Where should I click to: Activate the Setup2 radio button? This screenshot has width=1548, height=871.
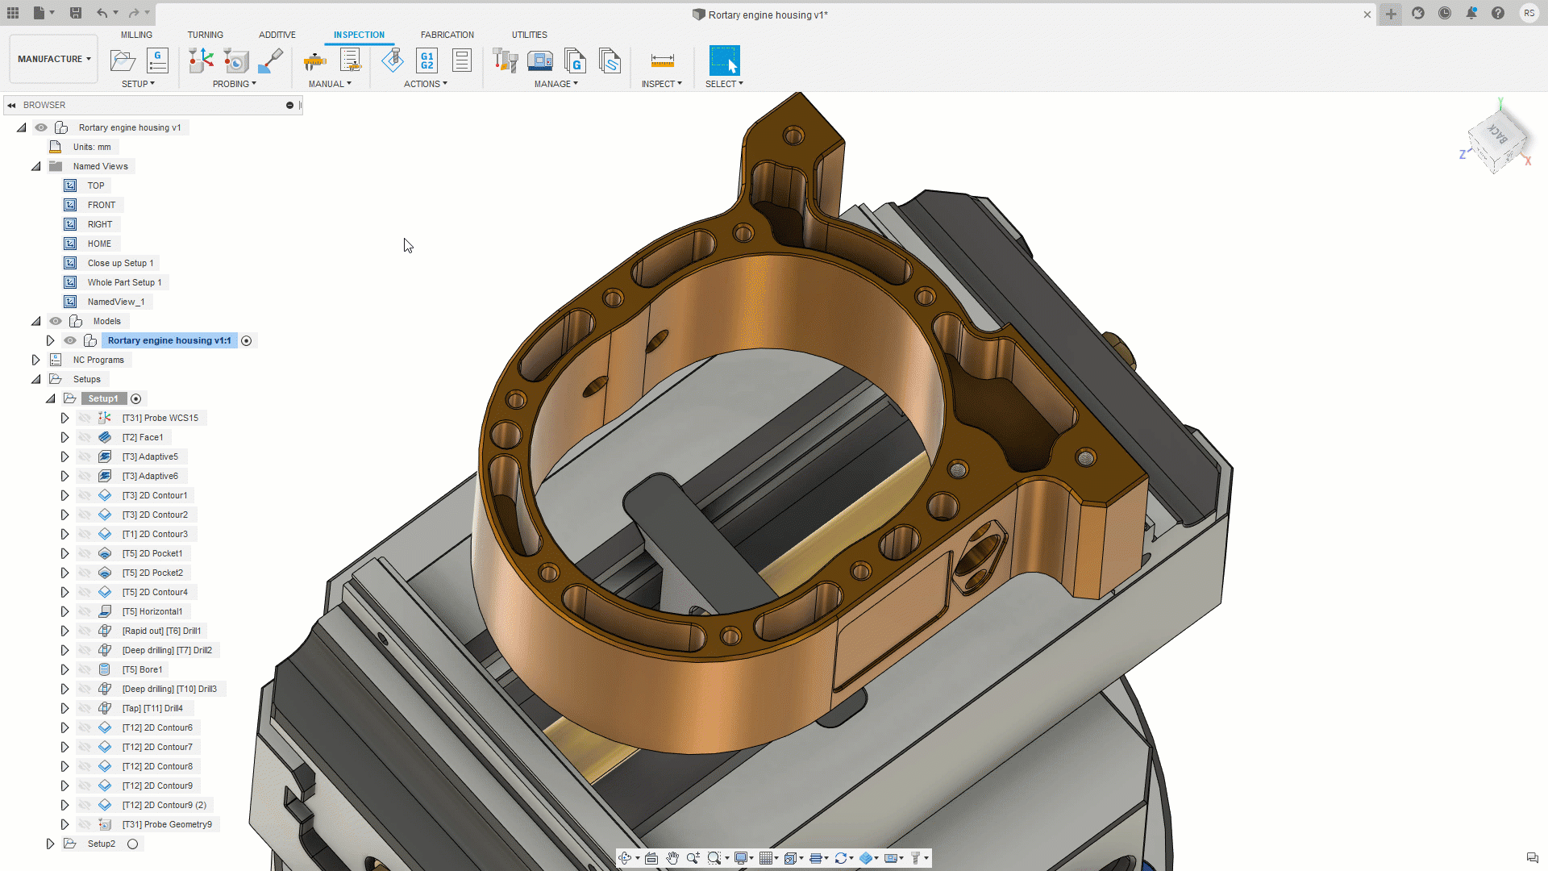click(x=133, y=844)
